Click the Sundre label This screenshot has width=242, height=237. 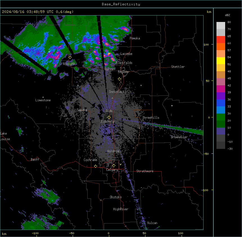point(82,110)
